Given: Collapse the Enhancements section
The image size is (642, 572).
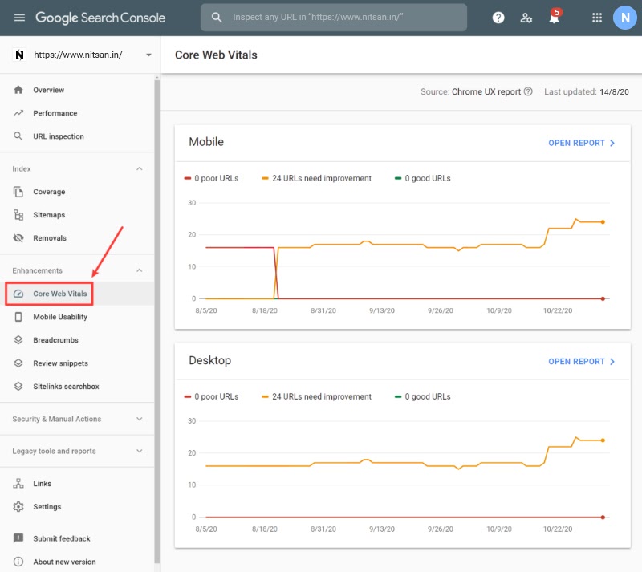Looking at the screenshot, I should click(139, 270).
